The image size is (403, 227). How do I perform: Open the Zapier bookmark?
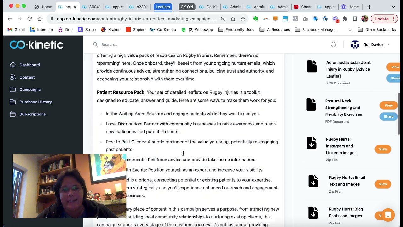135,30
